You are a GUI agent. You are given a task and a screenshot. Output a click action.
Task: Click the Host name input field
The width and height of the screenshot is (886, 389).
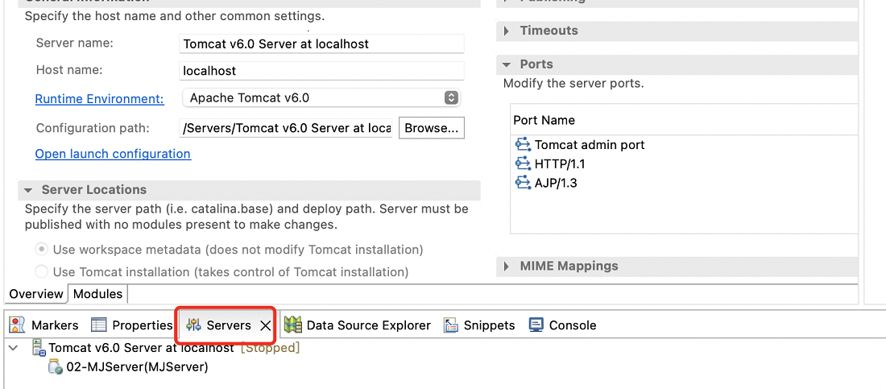321,71
